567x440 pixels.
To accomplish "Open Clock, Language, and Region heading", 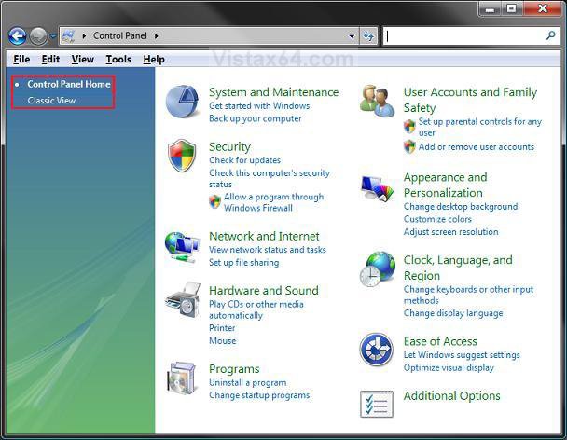I will pyautogui.click(x=458, y=268).
